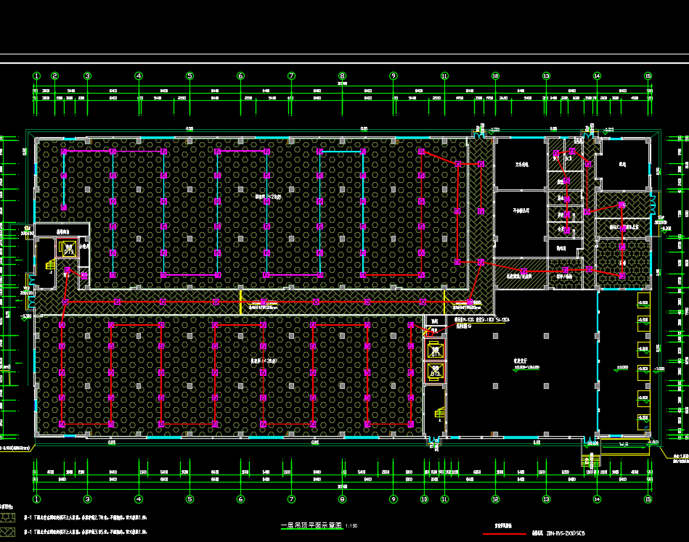
Task: Pick axis bubble 12 in the top grid row
Action: [495, 76]
